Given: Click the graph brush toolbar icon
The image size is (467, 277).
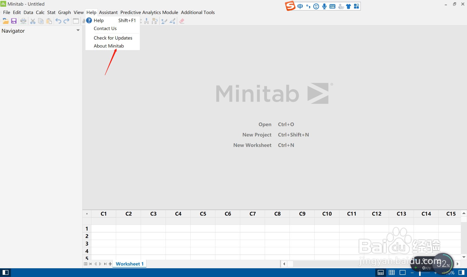Looking at the screenshot, I should [164, 21].
